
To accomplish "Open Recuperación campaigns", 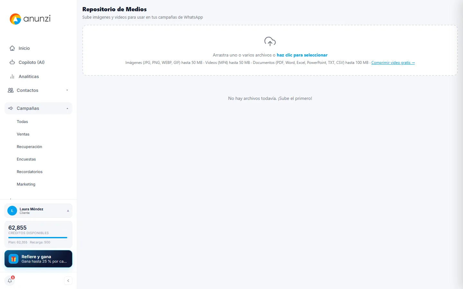I will coord(29,147).
